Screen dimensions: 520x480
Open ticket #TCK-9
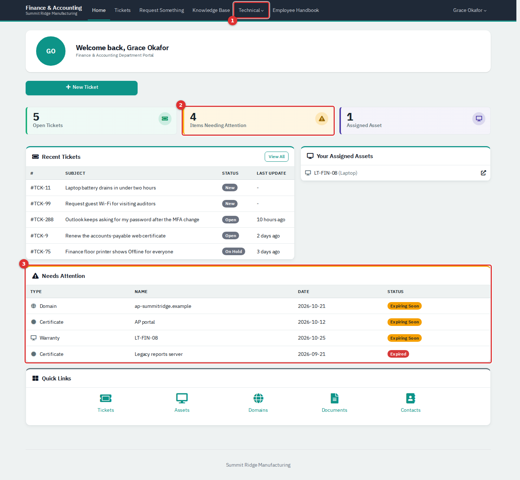pyautogui.click(x=39, y=236)
